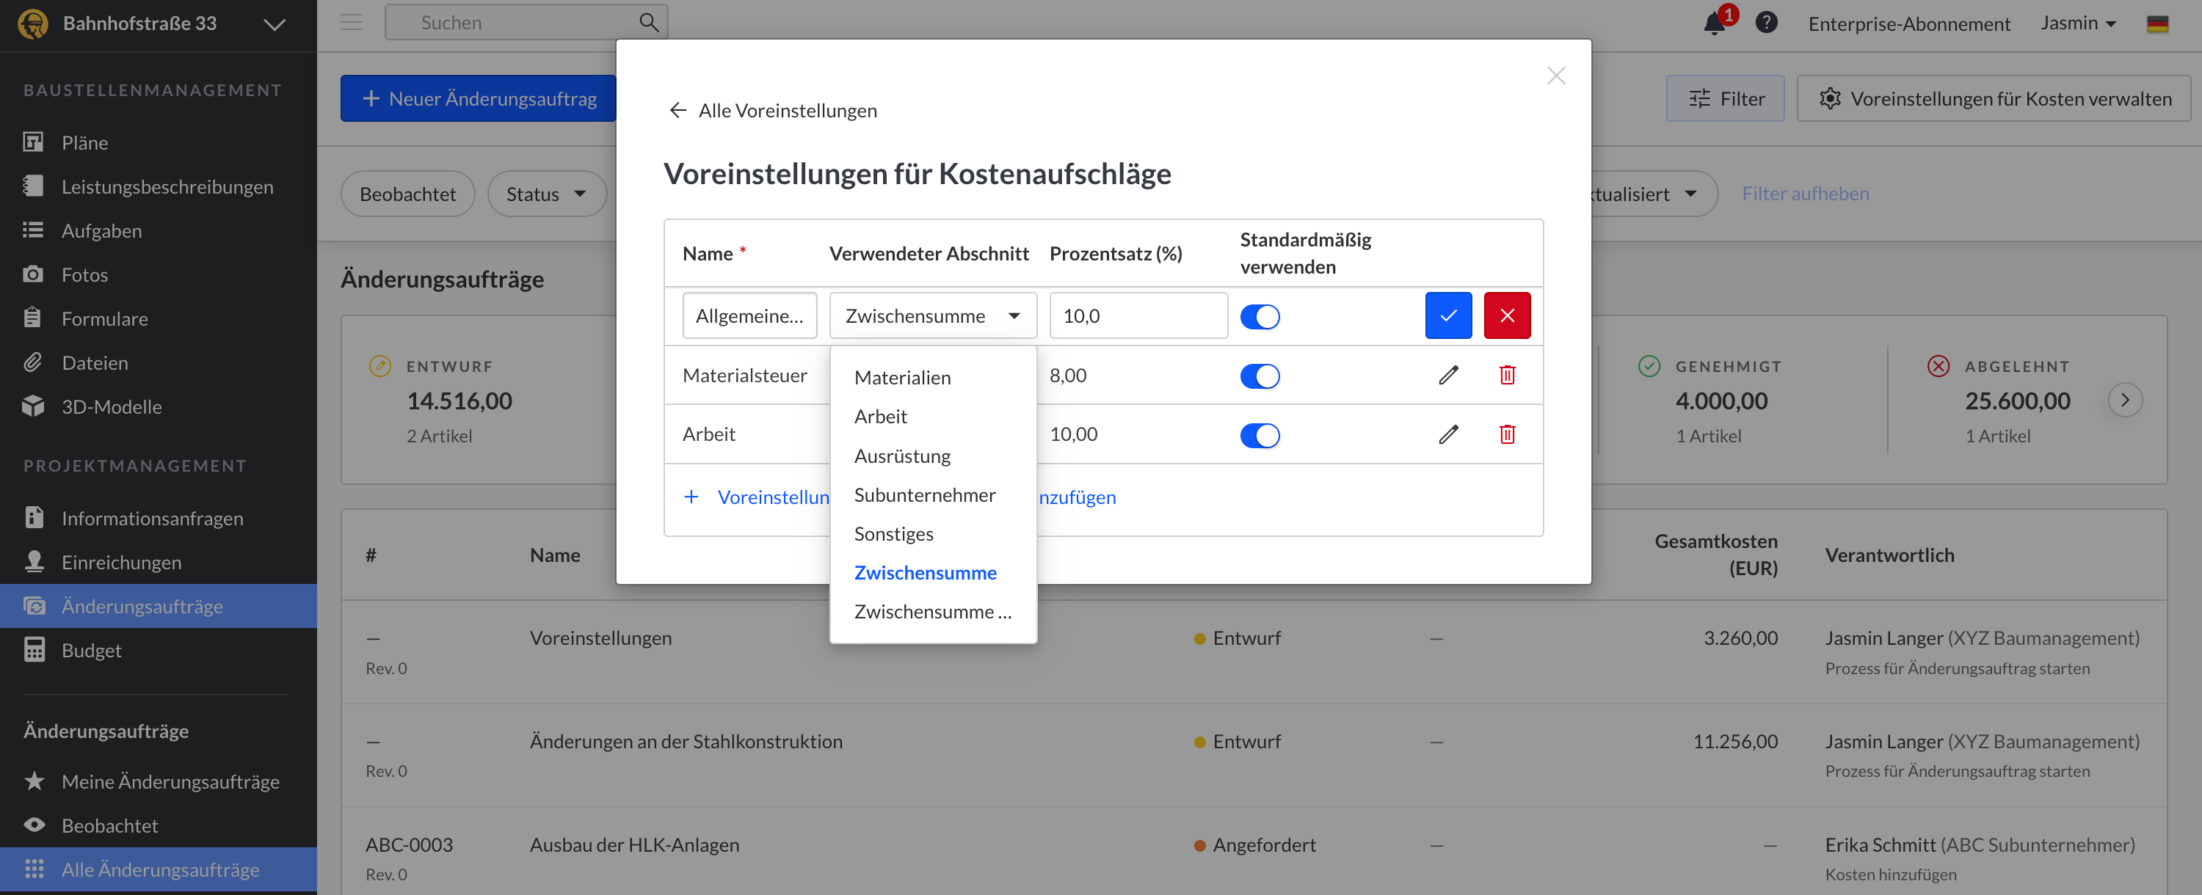The width and height of the screenshot is (2202, 895).
Task: Expand the Bahnhofstraße 33 project selector
Action: (274, 24)
